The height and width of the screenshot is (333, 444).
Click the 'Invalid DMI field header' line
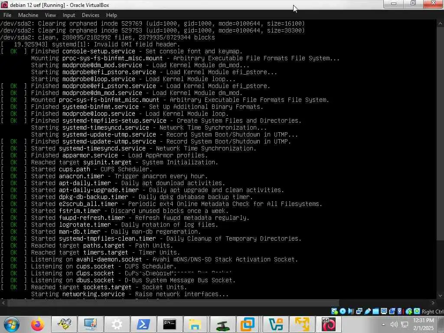point(90,44)
